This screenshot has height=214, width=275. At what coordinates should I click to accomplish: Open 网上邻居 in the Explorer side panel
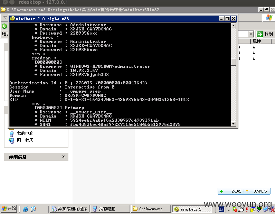pyautogui.click(x=25, y=140)
